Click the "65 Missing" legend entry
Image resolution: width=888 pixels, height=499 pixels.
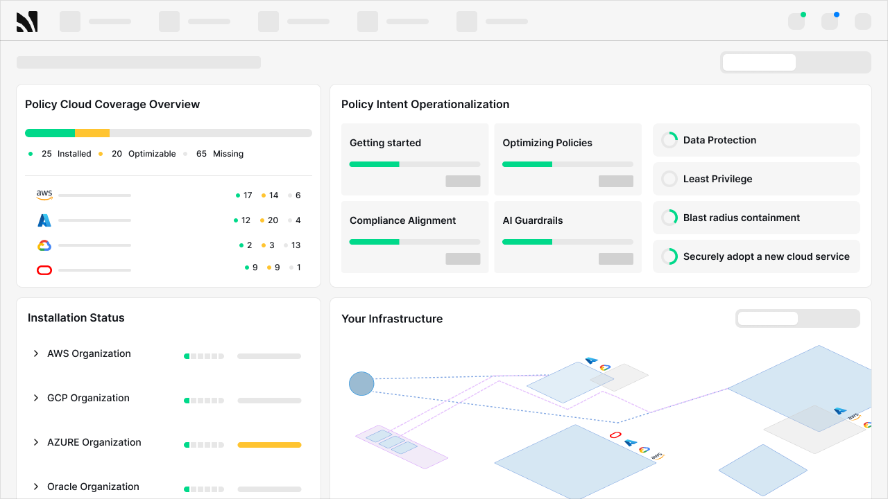[x=214, y=154]
